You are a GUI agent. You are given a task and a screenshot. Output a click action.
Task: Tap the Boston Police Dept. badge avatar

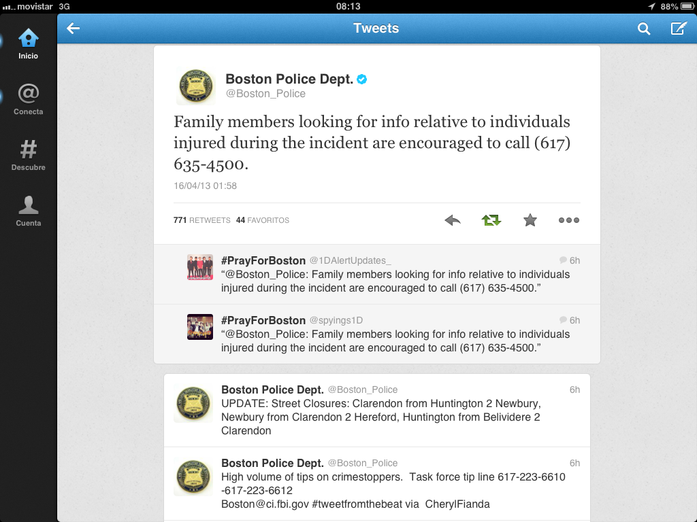click(x=196, y=86)
